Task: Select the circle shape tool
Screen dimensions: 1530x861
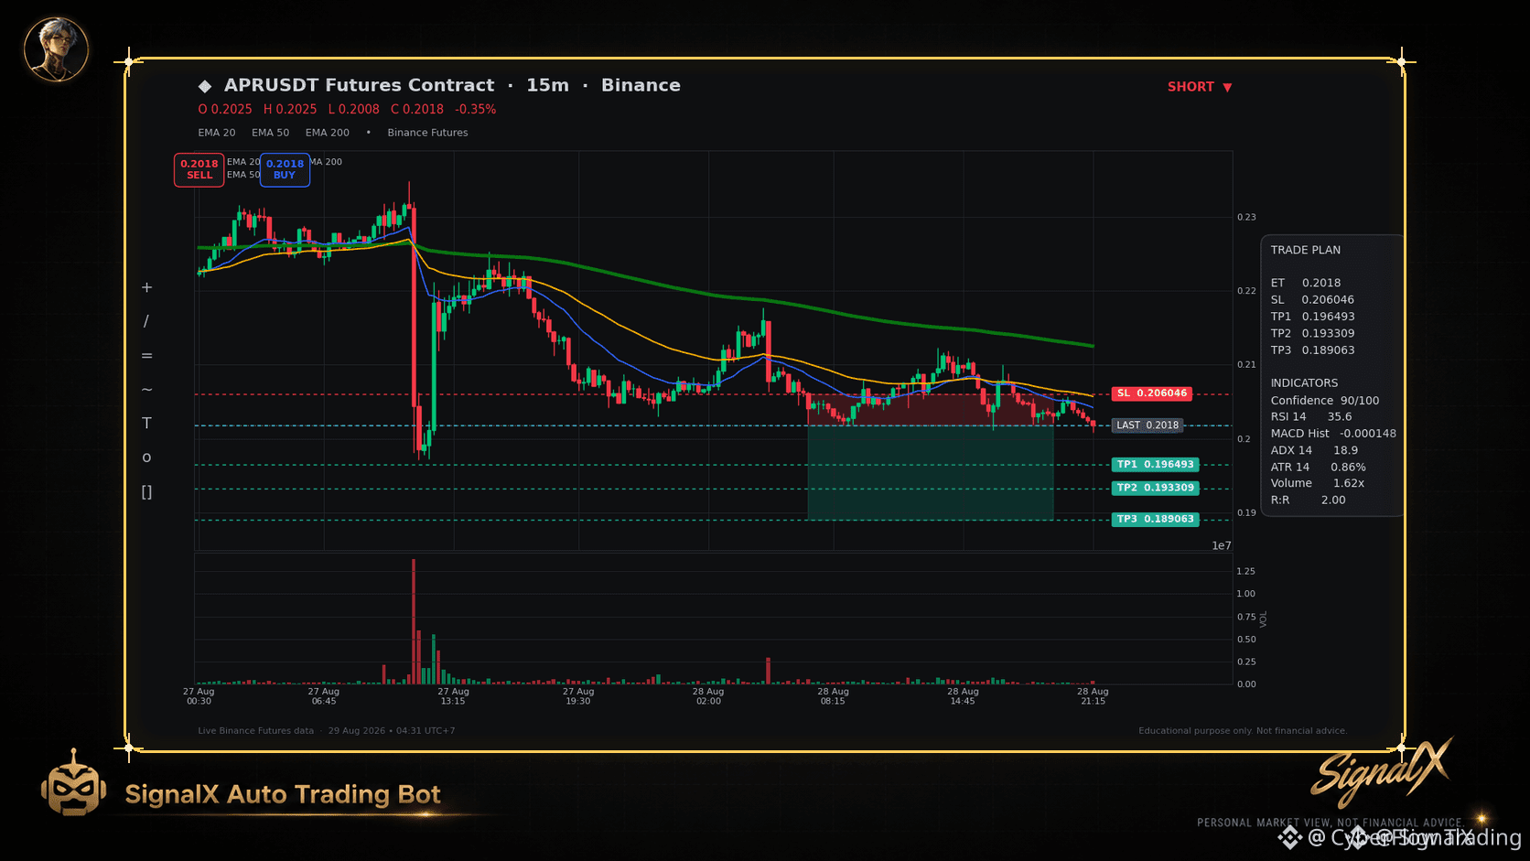Action: tap(146, 457)
